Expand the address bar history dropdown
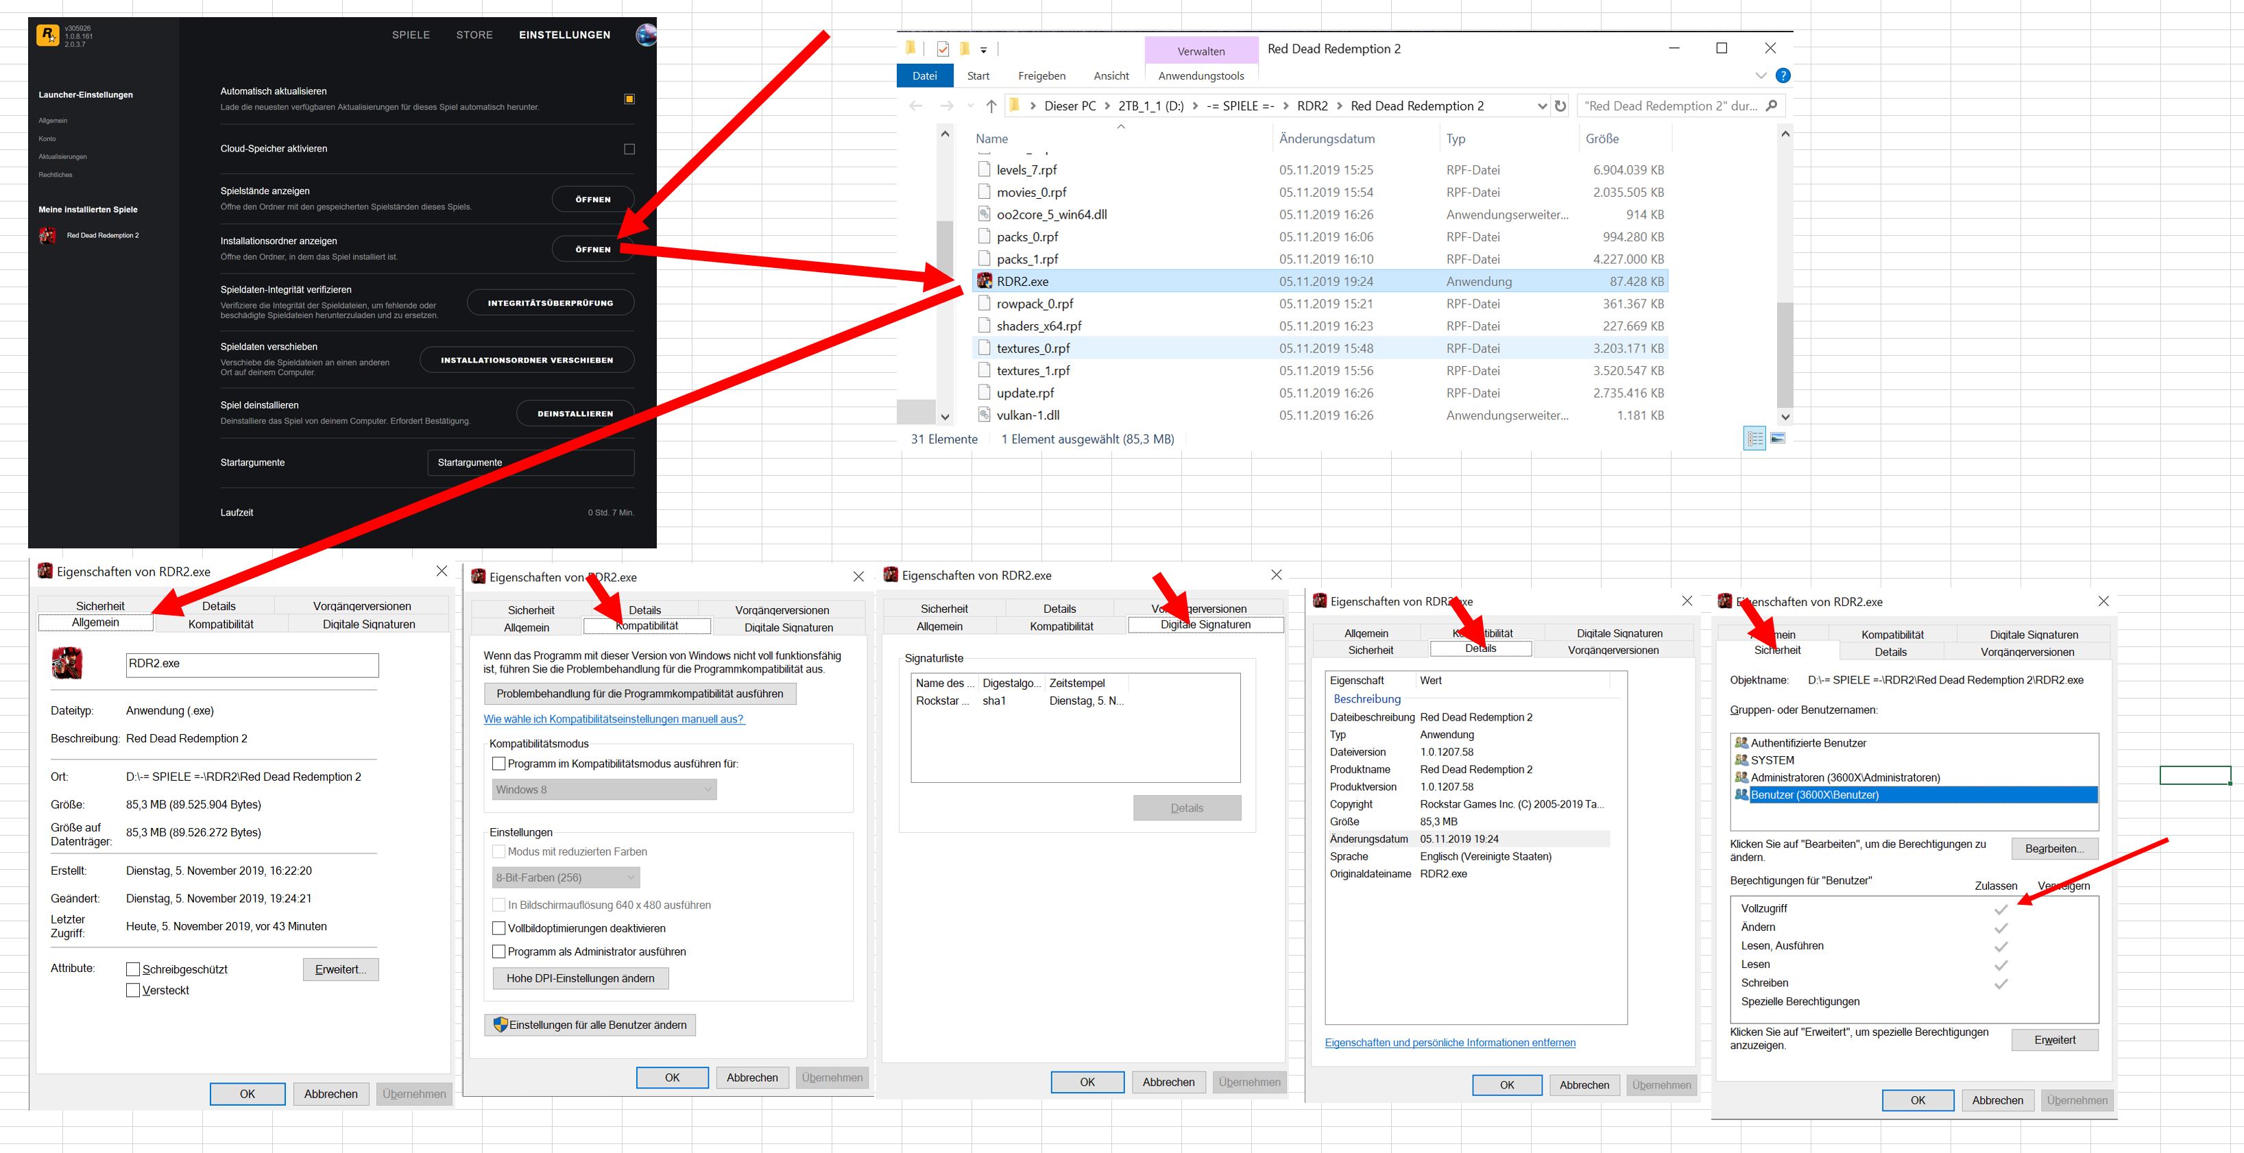The width and height of the screenshot is (2244, 1153). [x=1542, y=106]
